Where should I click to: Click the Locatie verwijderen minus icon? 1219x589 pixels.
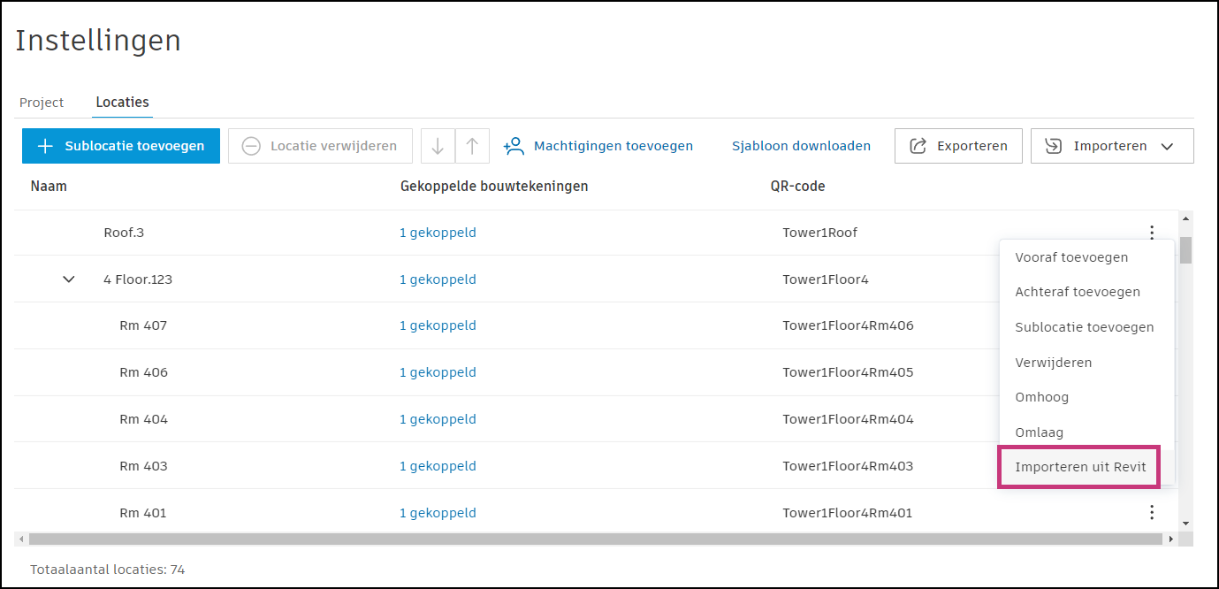(251, 146)
